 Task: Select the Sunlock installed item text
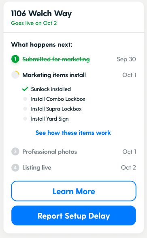pos(51,89)
